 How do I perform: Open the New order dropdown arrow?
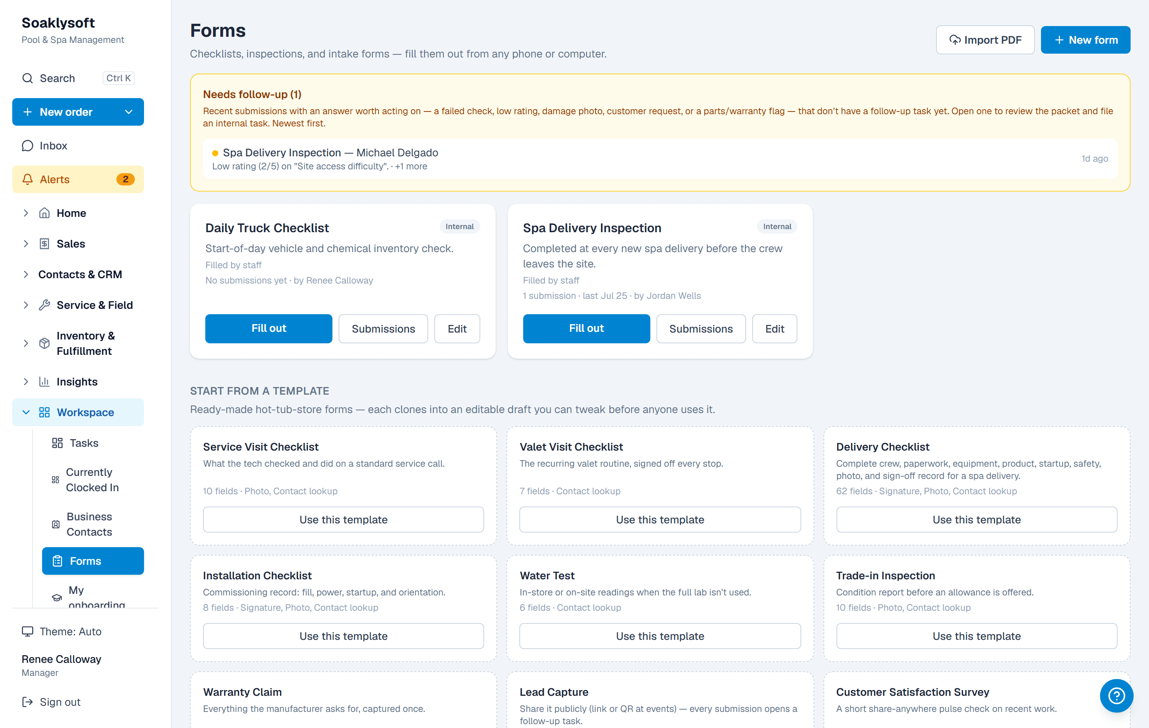(x=128, y=112)
